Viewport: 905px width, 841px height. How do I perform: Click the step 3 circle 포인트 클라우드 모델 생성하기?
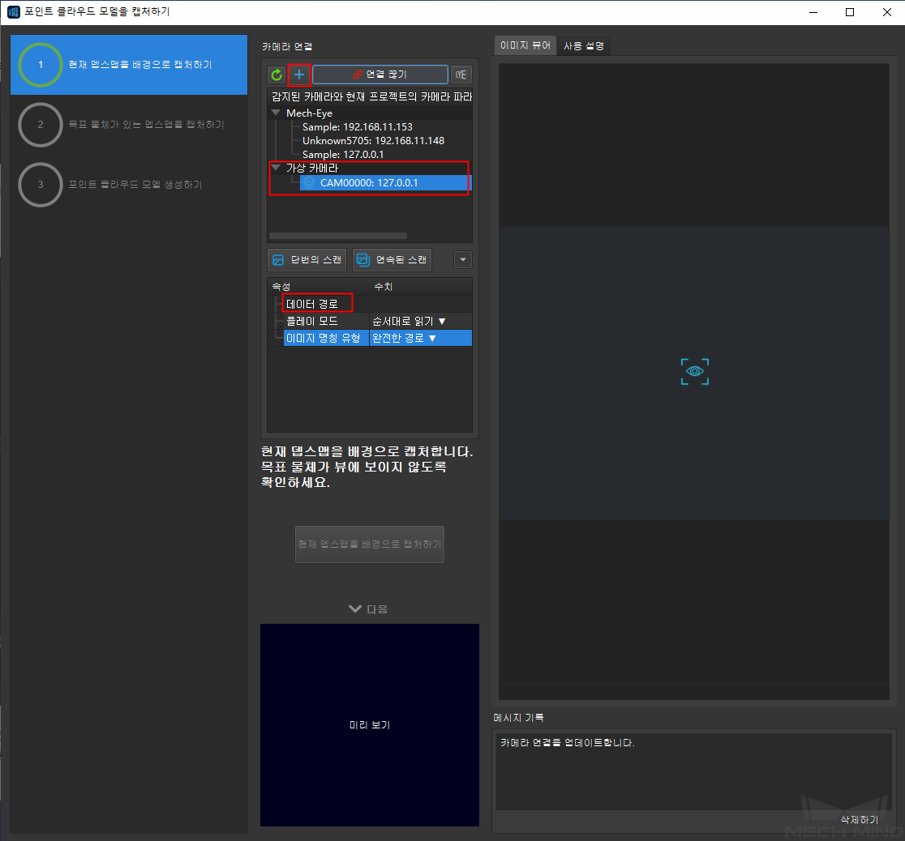[x=40, y=185]
